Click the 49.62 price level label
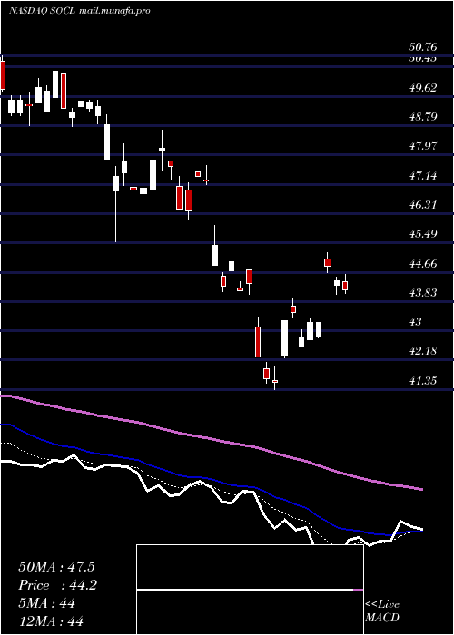The width and height of the screenshot is (454, 635). (422, 88)
